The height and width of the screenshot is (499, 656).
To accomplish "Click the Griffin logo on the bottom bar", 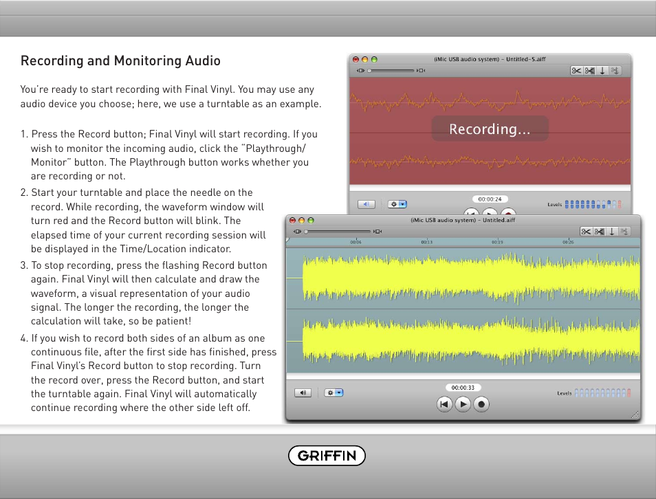I will pyautogui.click(x=327, y=456).
